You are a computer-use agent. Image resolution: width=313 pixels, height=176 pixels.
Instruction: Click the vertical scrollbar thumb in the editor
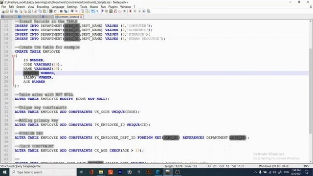[311, 91]
